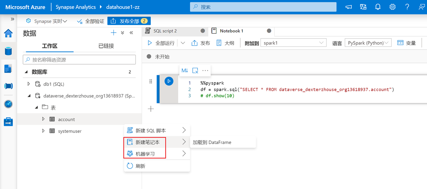Open Synapse Analytics breadcrumb
Image resolution: width=427 pixels, height=189 pixels.
(76, 7)
